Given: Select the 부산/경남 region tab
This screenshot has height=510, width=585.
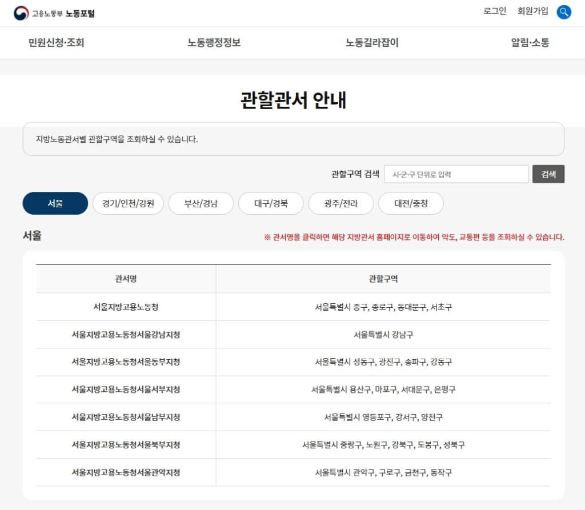Looking at the screenshot, I should [201, 203].
